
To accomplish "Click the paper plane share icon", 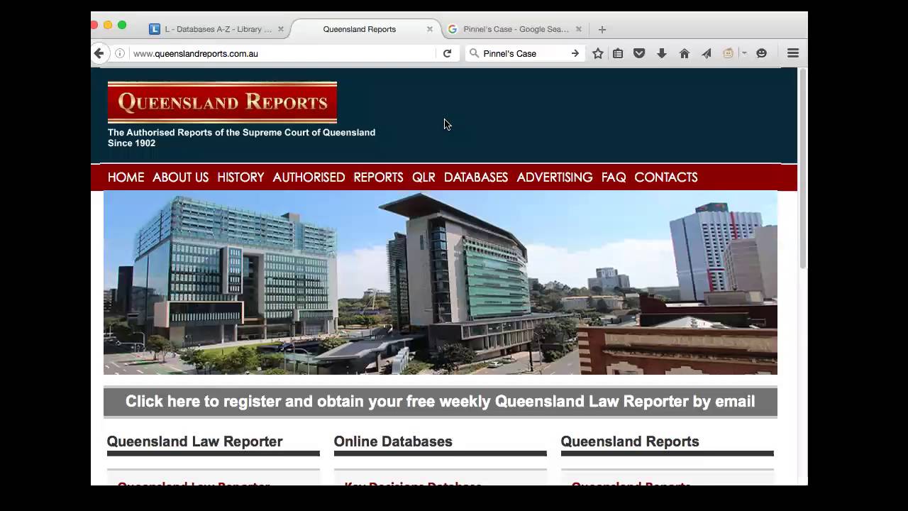I will 707,53.
